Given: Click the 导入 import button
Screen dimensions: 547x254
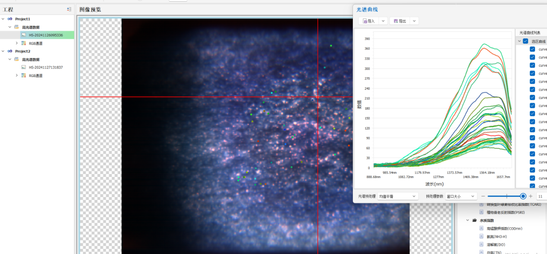Looking at the screenshot, I should tap(369, 21).
